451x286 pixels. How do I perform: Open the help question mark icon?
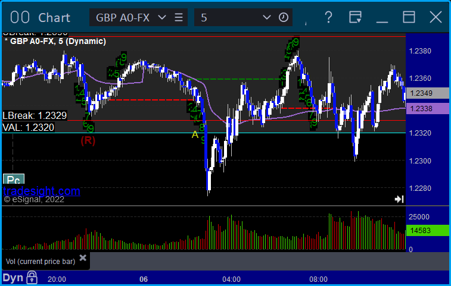point(328,17)
